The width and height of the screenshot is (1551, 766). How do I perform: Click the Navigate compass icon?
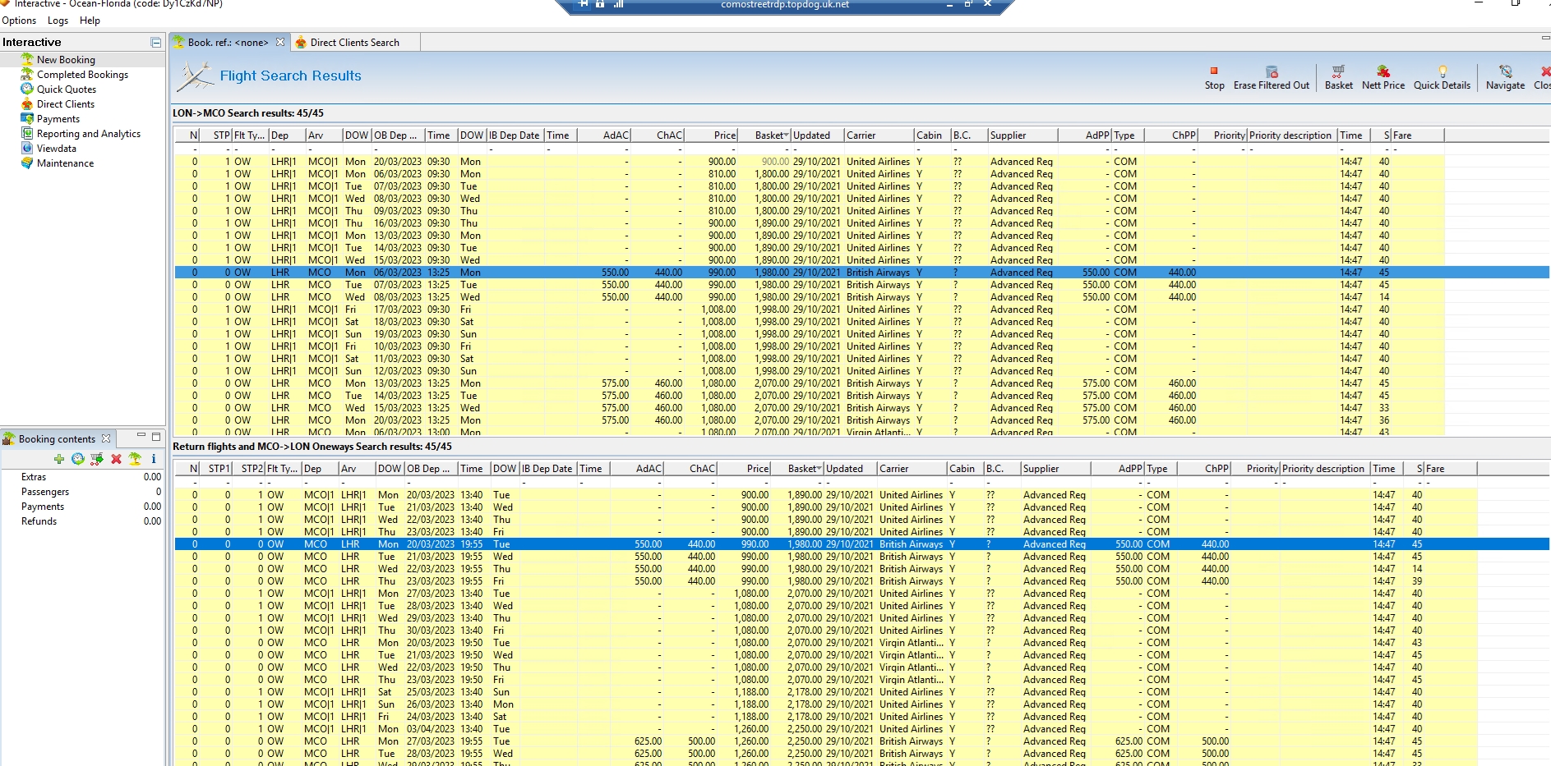point(1505,71)
